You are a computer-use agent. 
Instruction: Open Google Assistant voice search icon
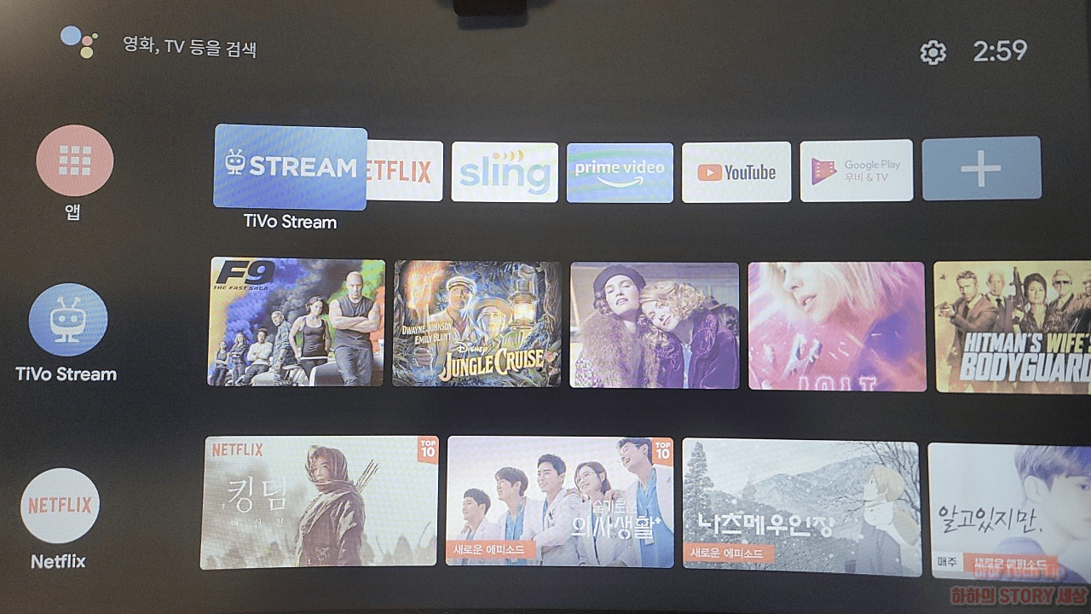(x=78, y=42)
